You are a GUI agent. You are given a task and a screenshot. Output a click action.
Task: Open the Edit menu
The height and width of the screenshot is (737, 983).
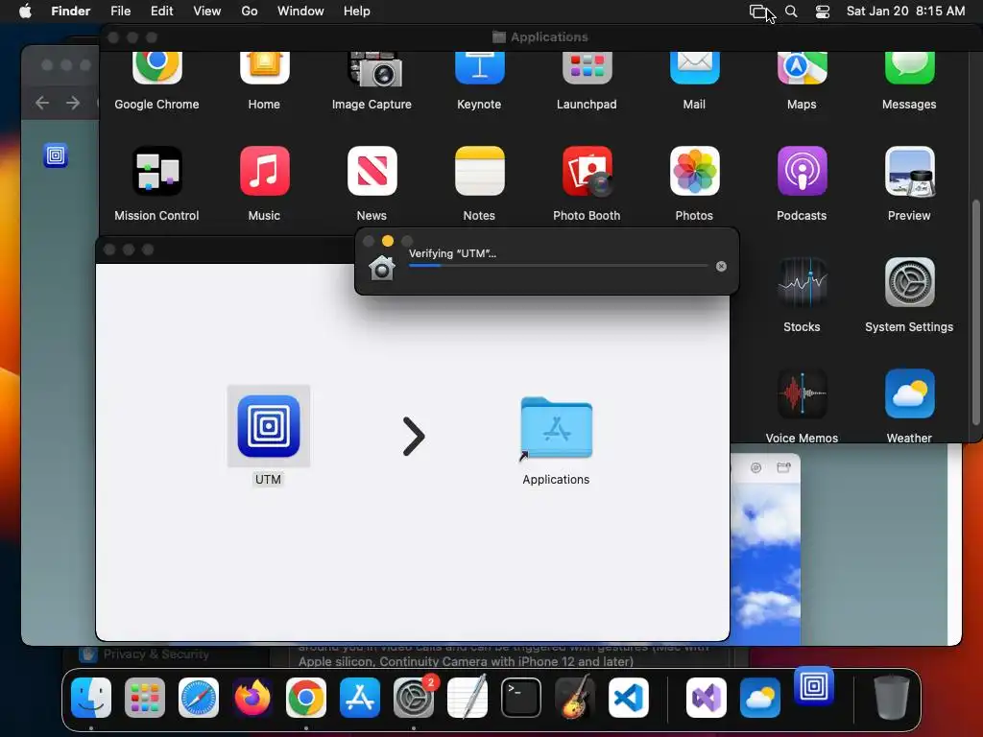tap(161, 12)
